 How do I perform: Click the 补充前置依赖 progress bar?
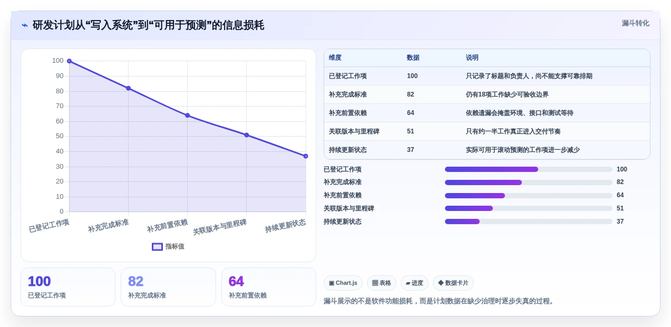point(529,196)
